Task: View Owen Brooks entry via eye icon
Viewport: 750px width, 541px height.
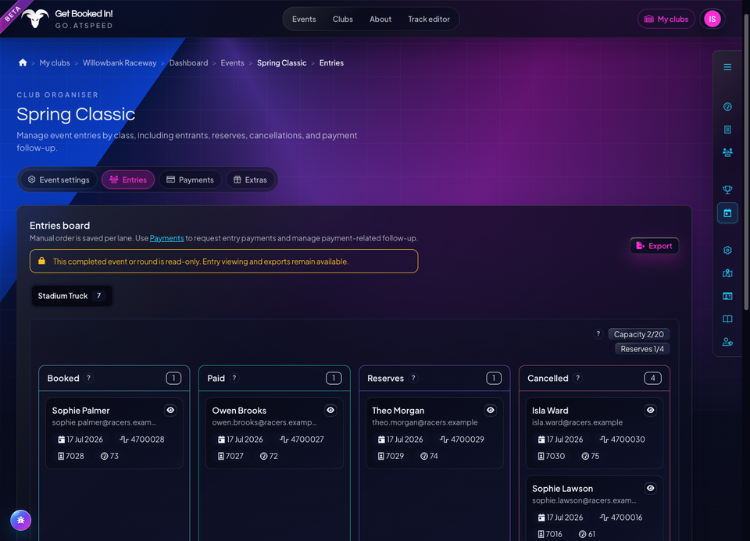Action: click(x=330, y=410)
